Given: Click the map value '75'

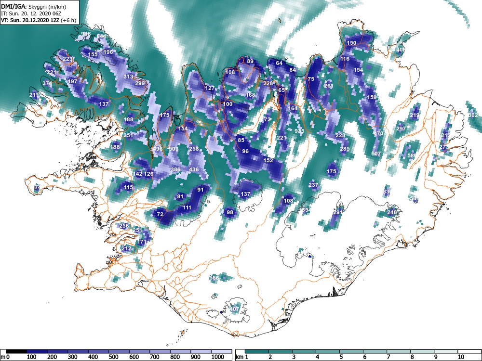Looking at the screenshot, I should point(311,79).
